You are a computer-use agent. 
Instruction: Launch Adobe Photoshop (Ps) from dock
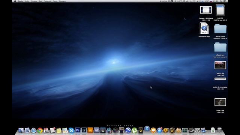78,130
